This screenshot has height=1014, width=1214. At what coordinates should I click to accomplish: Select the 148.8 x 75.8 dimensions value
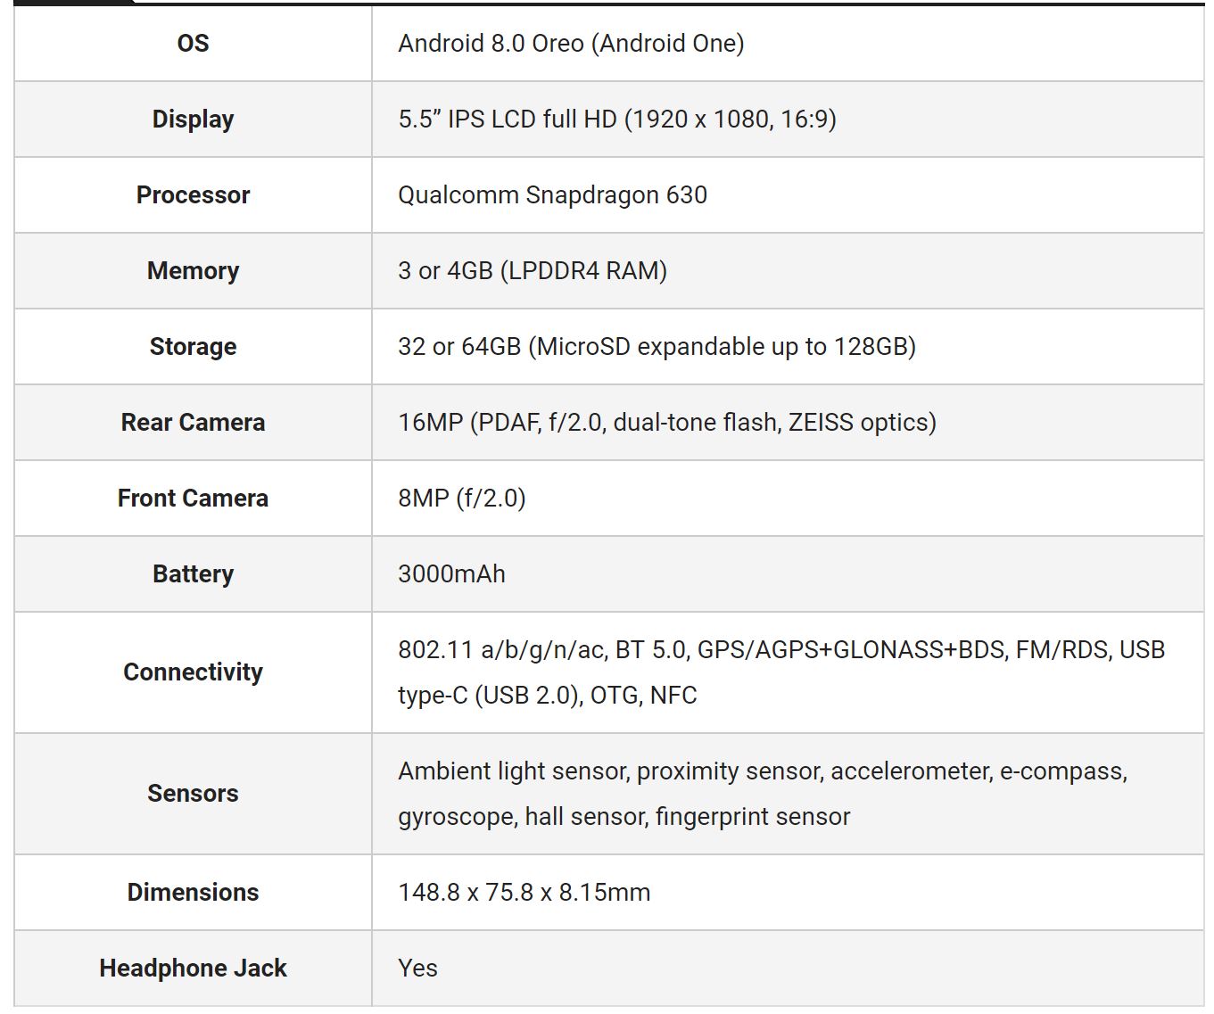[x=524, y=892]
